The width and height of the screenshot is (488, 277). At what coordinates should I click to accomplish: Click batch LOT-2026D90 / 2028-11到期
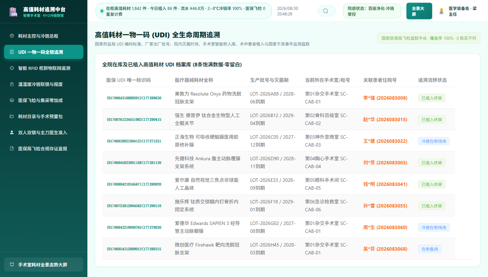point(273,163)
